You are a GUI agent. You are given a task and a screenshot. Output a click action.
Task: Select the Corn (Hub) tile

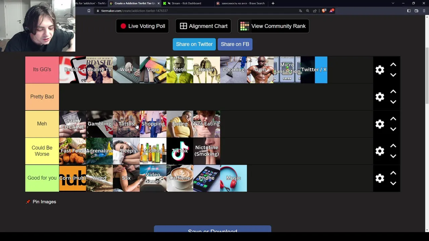click(72, 178)
